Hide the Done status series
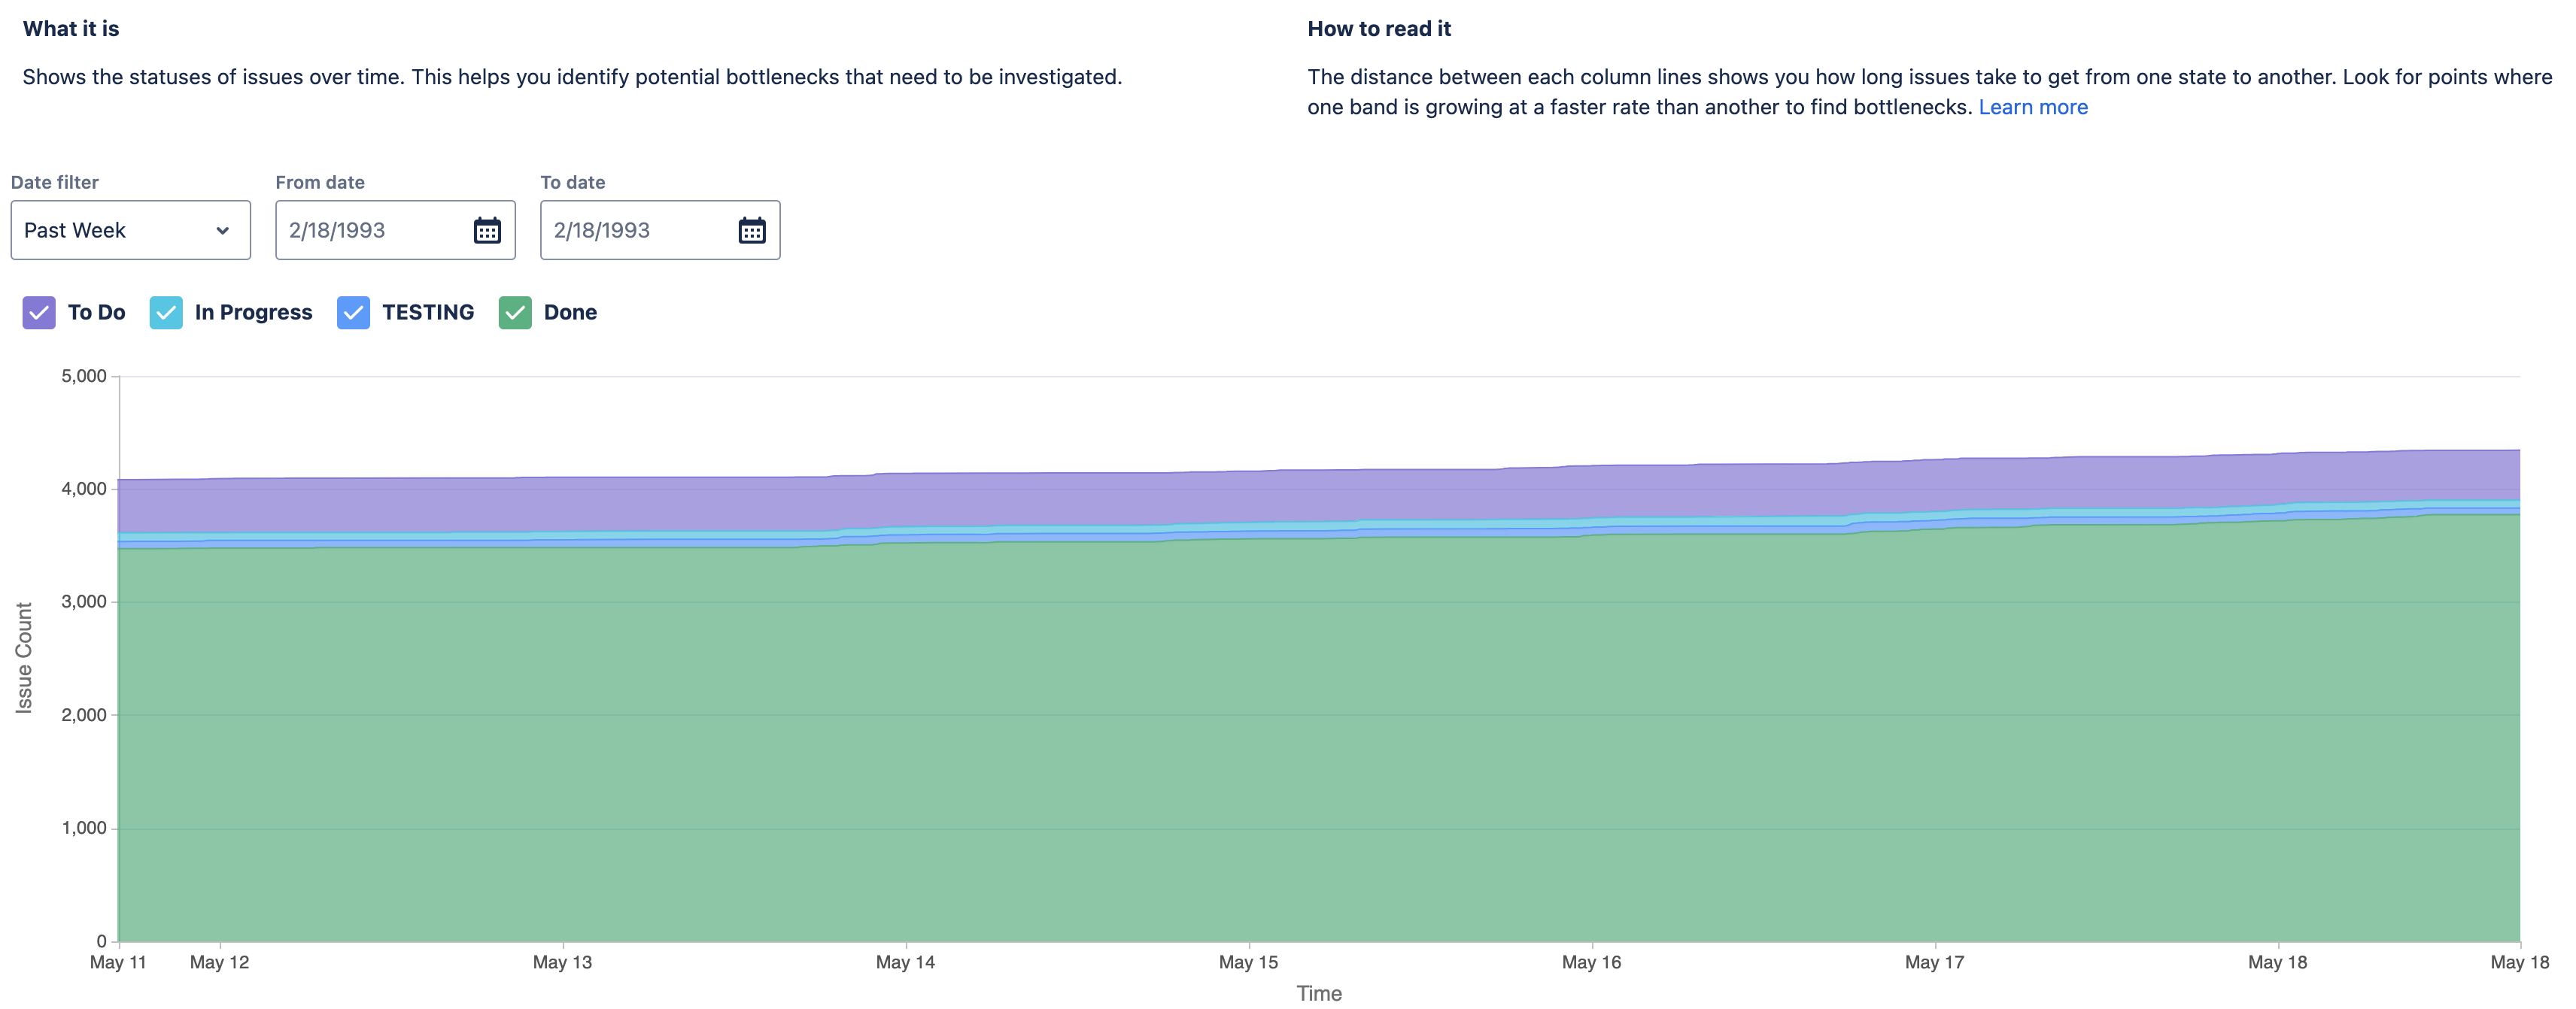 click(515, 313)
